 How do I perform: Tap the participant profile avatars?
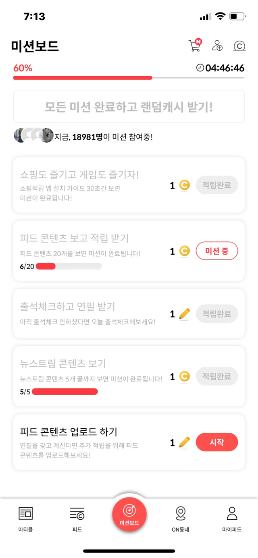pos(33,136)
